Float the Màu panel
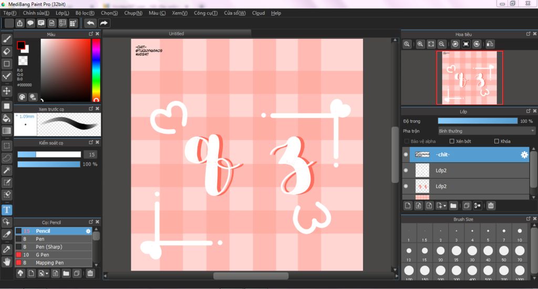 [x=91, y=34]
